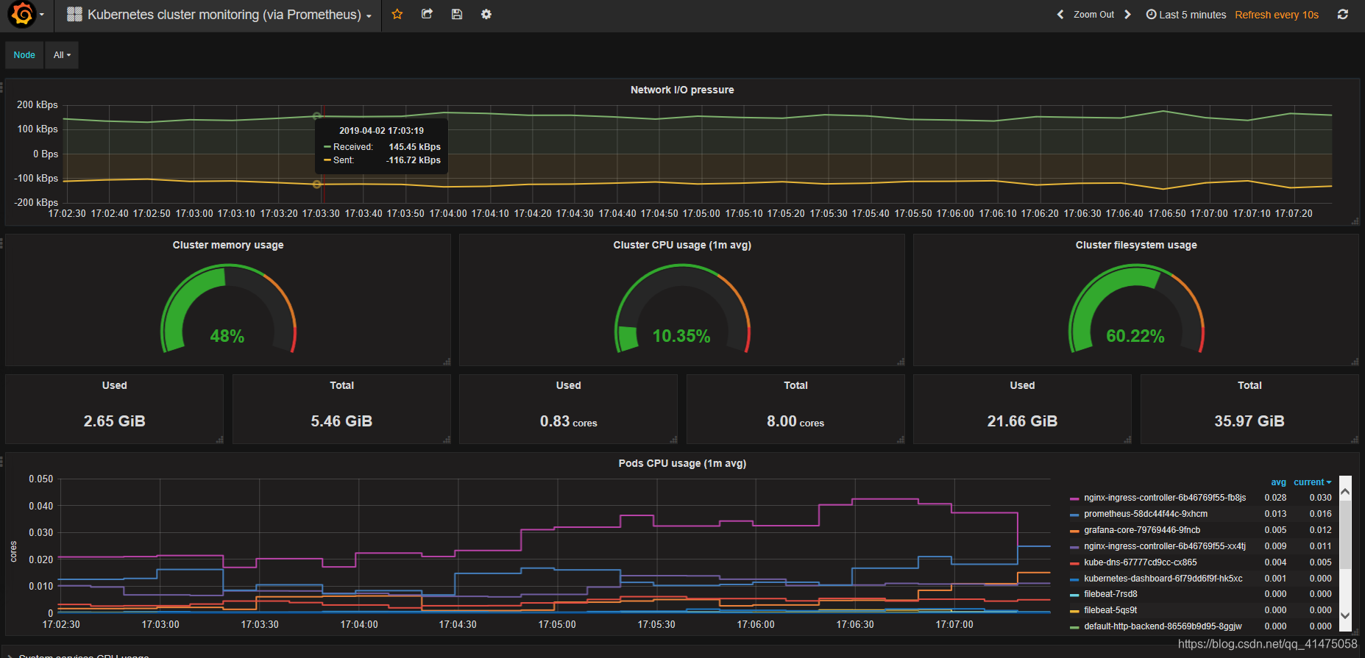The height and width of the screenshot is (658, 1365).
Task: Toggle filebeat-5qs9t series in legend
Action: (x=1110, y=610)
